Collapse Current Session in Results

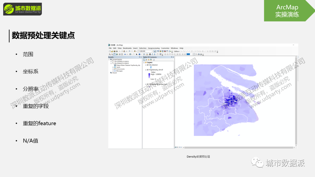109,60
